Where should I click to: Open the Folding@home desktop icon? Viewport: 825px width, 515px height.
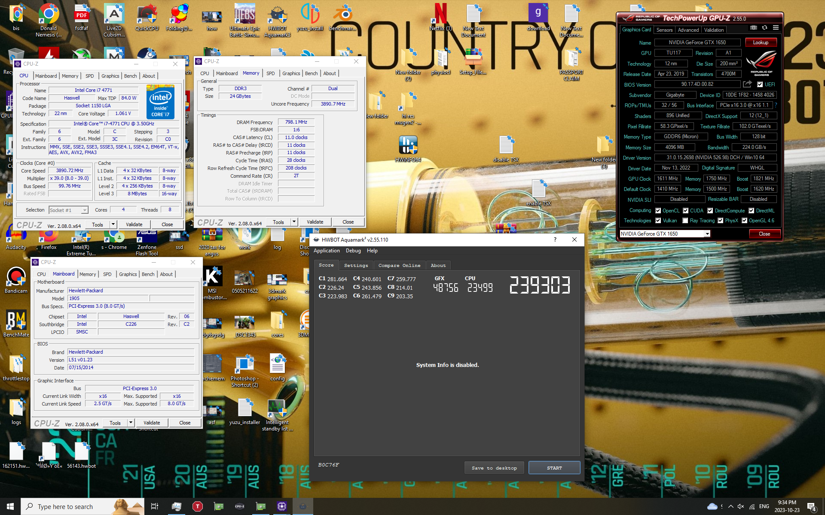click(179, 17)
